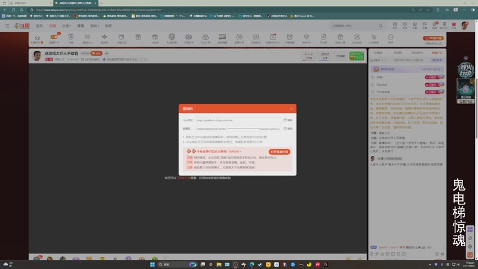
Task: Switch to the 钻粉 tab
Action: tap(437, 53)
